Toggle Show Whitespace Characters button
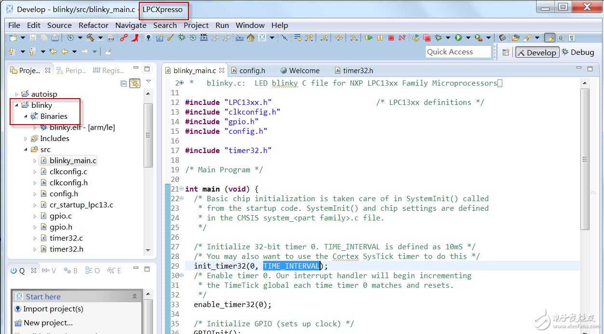604x334 pixels. (x=571, y=38)
